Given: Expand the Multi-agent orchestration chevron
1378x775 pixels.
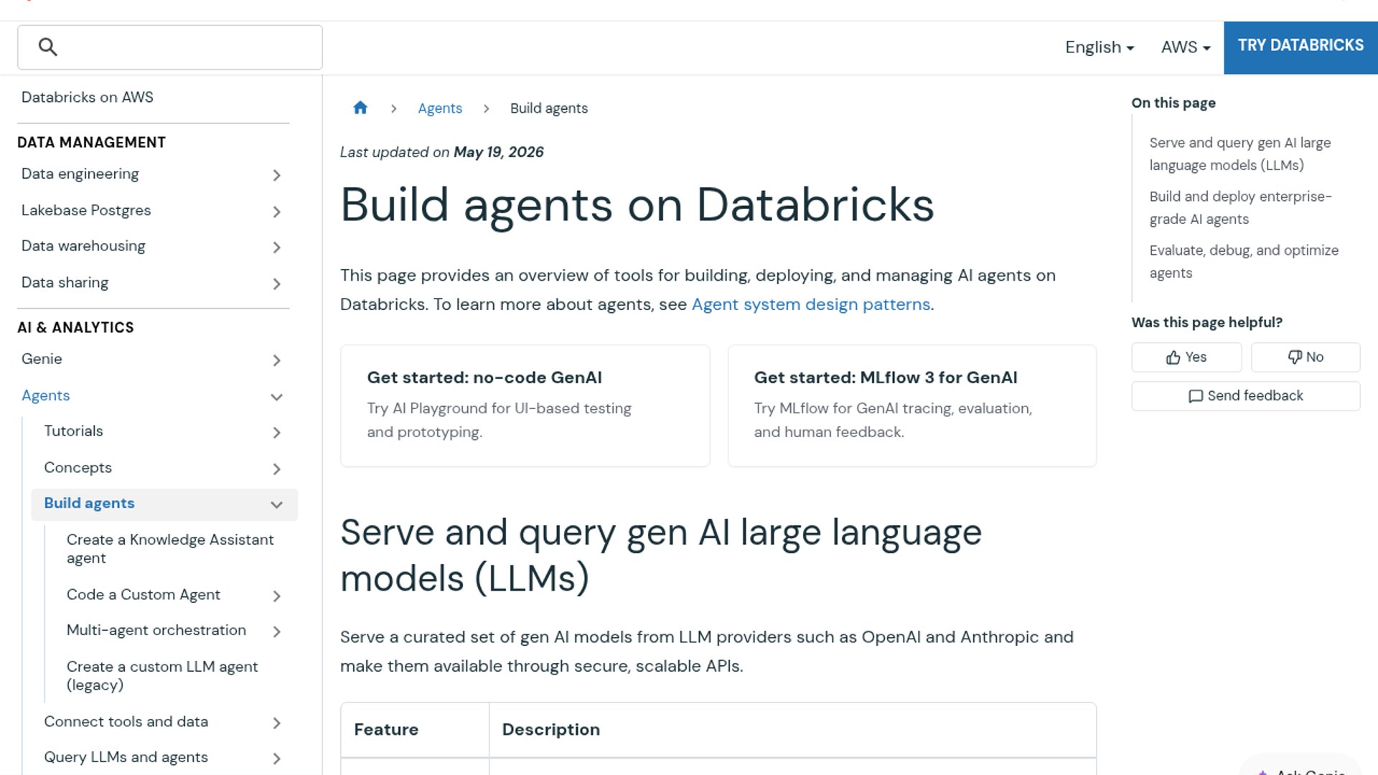Looking at the screenshot, I should (277, 631).
